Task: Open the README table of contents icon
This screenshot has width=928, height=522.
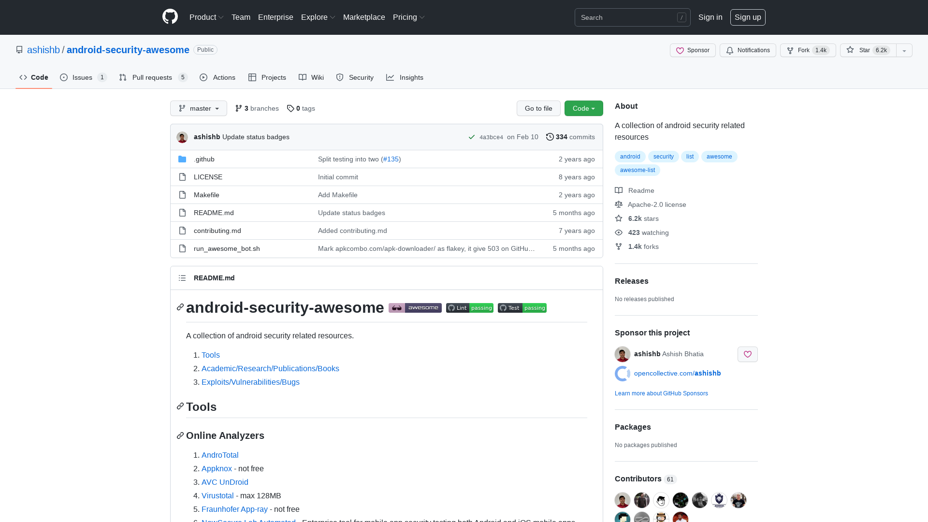Action: pyautogui.click(x=182, y=278)
